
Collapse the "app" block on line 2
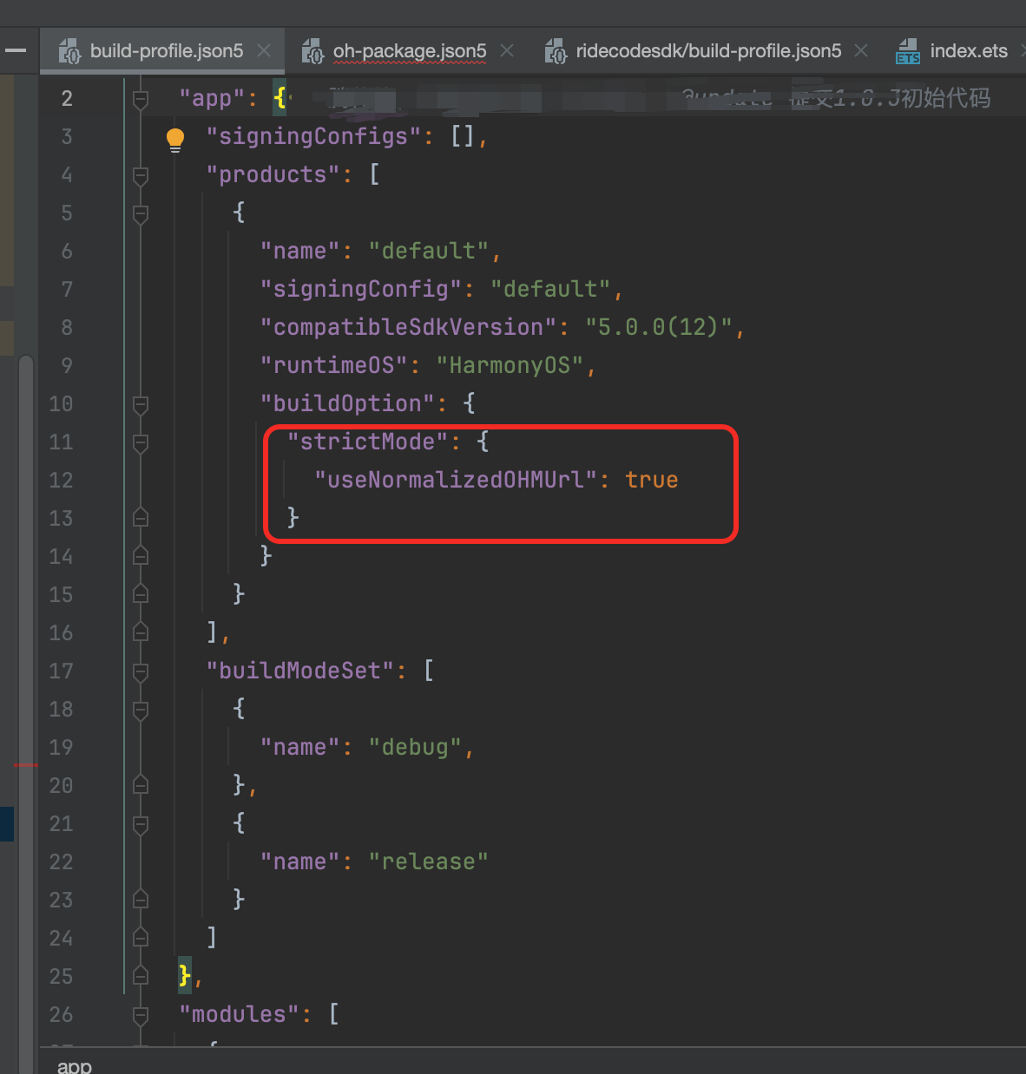coord(141,100)
